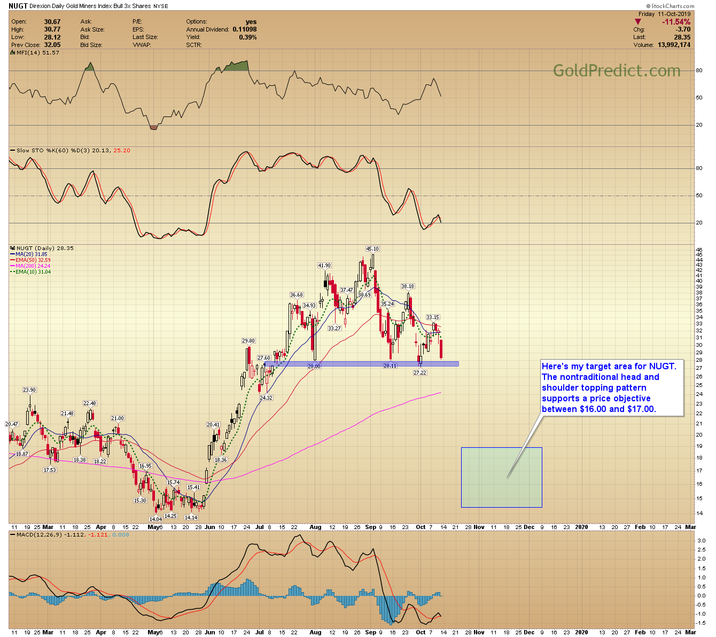716x637 pixels.
Task: Click the 28.11 support low label
Action: pyautogui.click(x=390, y=366)
